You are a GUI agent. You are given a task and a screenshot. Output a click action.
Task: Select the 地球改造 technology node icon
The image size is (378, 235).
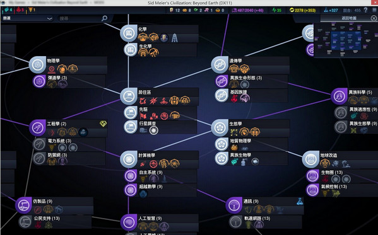(310, 159)
